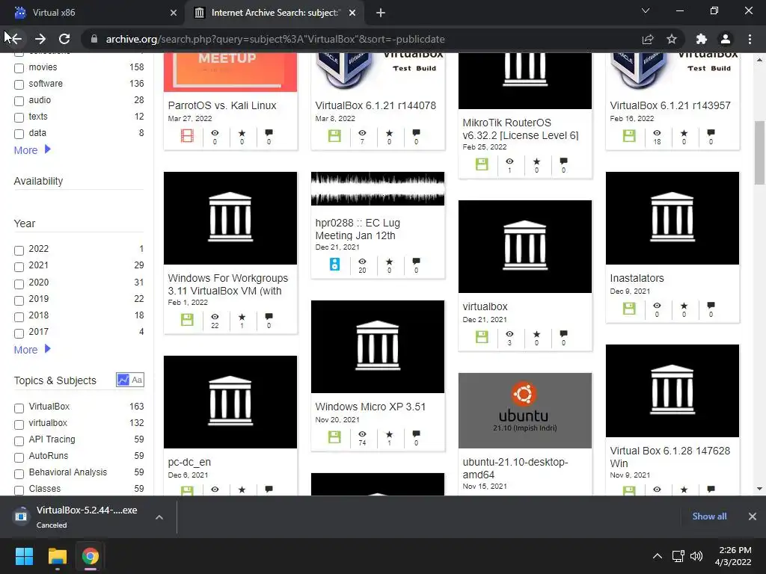This screenshot has height=574, width=766.
Task: Click Chrome icon in taskbar
Action: tap(91, 556)
